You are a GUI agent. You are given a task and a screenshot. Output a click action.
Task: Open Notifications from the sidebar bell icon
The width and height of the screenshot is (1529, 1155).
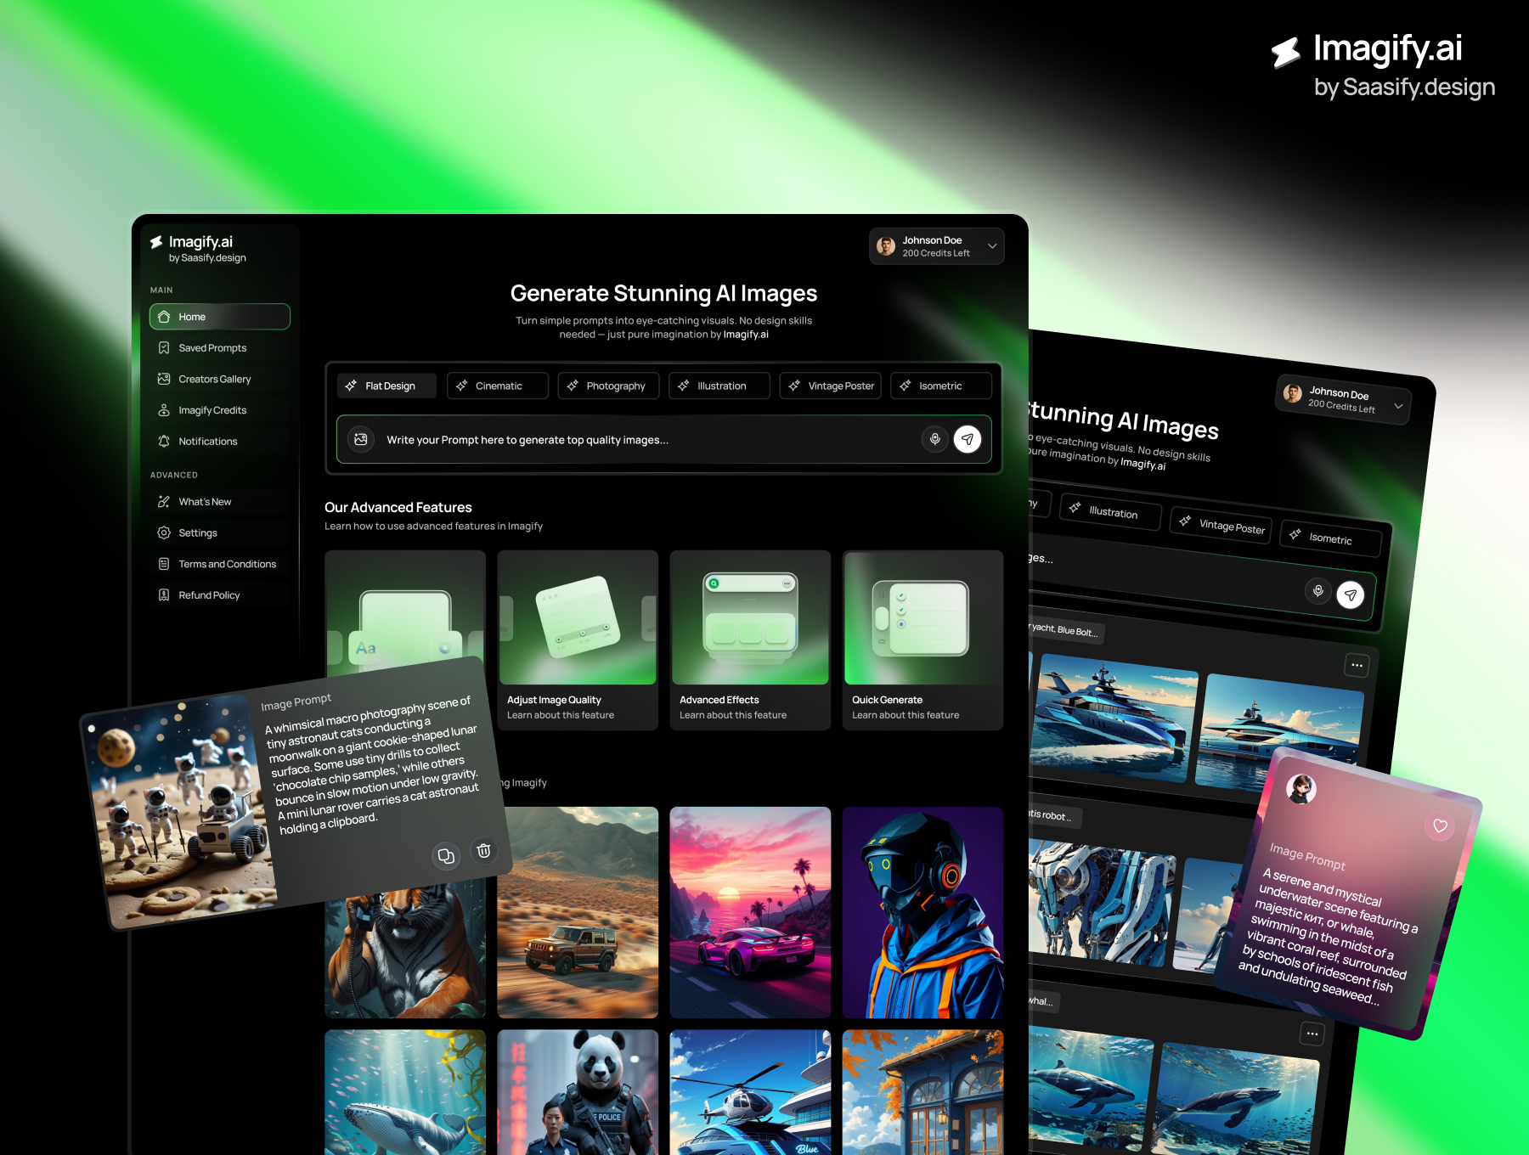(165, 441)
